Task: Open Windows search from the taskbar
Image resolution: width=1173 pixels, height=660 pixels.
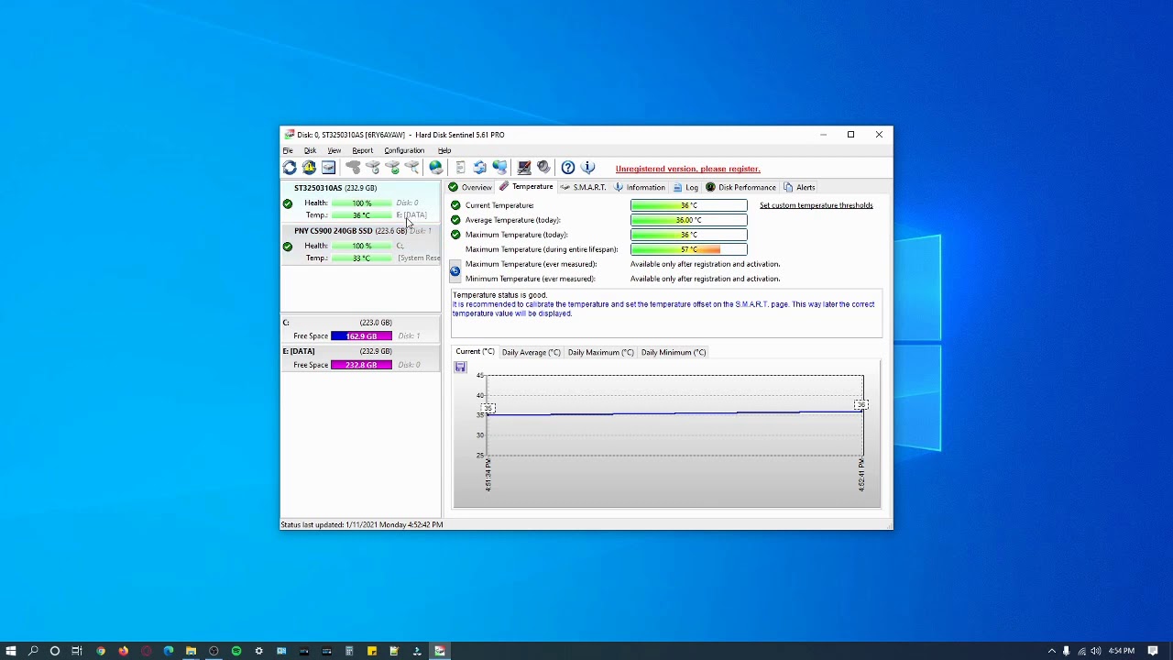Action: (x=33, y=651)
